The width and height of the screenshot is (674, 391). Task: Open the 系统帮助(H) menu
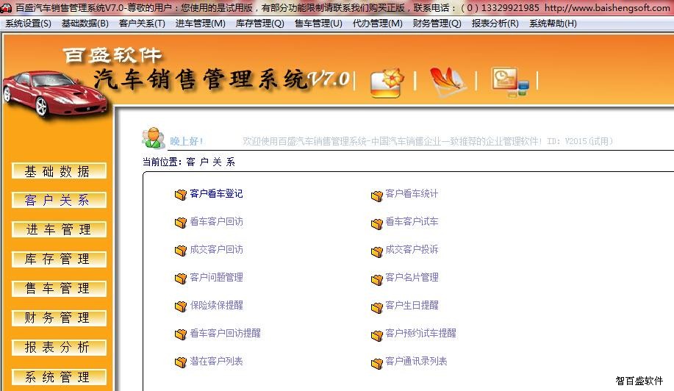pos(553,24)
